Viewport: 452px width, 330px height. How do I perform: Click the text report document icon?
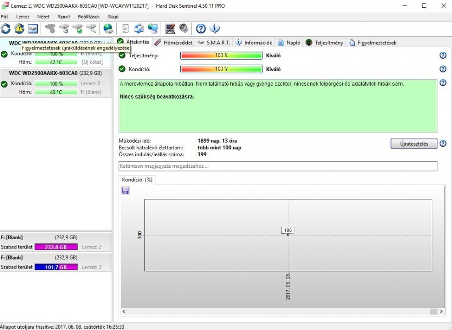[125, 28]
